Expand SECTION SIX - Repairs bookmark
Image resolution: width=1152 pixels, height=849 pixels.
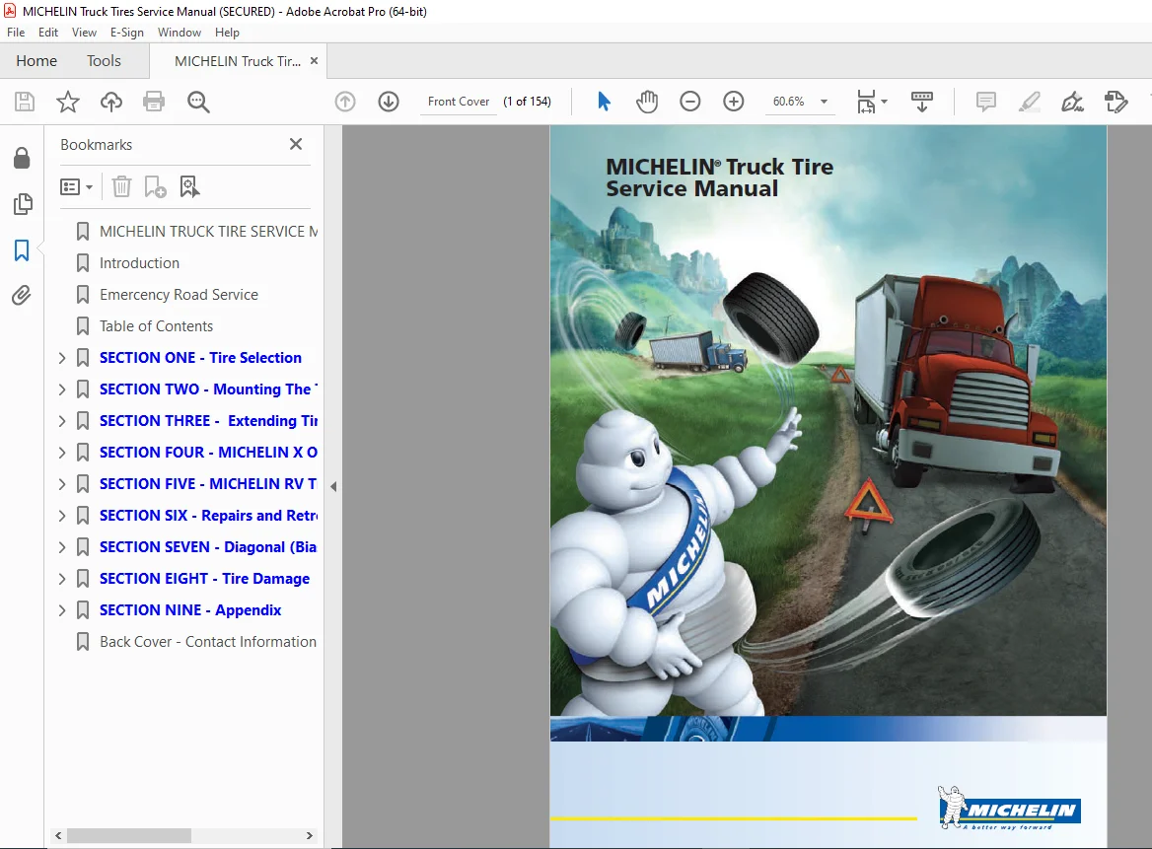click(62, 516)
